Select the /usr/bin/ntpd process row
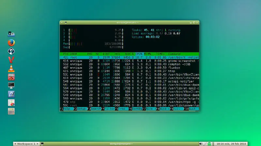Screen dimensions: 261x146 click(x=129, y=102)
